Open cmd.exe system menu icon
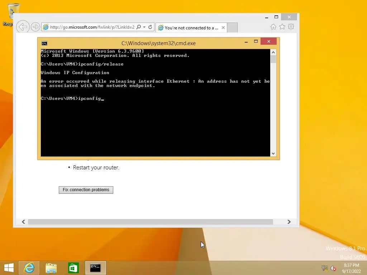Viewport: 367px width, 275px height. pyautogui.click(x=44, y=43)
